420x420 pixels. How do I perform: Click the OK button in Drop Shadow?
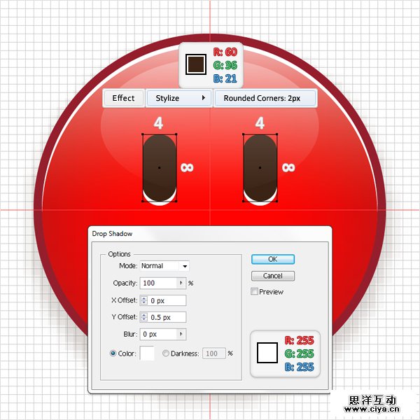click(272, 259)
